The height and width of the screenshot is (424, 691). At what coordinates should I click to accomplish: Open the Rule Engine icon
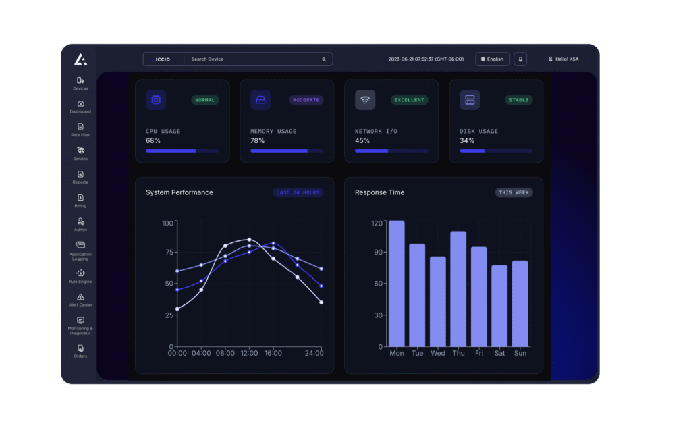pos(80,273)
